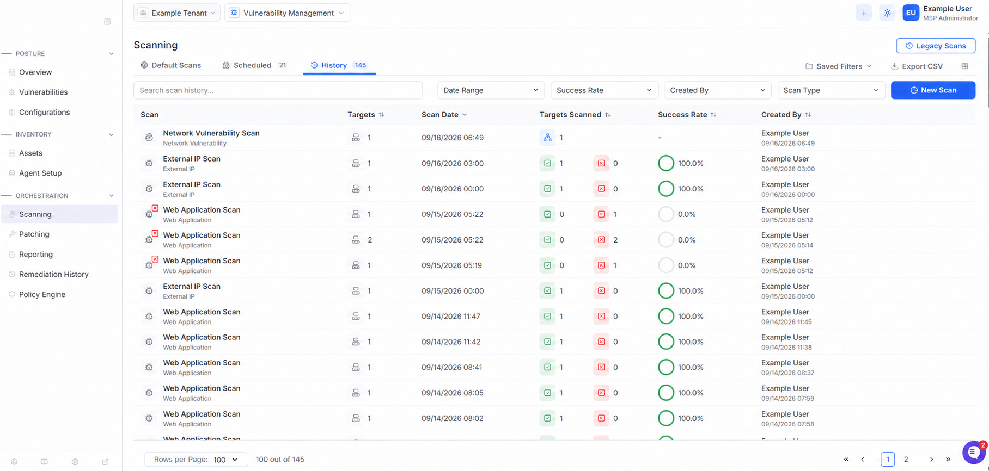Switch to the Default Scans tab

point(170,65)
